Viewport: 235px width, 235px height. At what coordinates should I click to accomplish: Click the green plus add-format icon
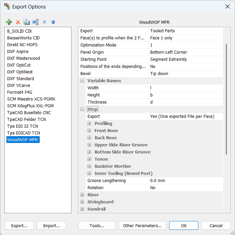click(x=9, y=22)
